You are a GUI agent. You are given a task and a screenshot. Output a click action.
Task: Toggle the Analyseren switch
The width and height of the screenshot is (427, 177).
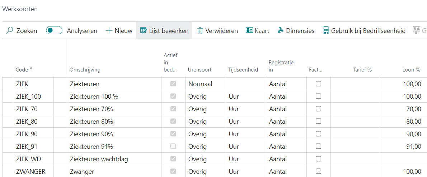tap(54, 31)
